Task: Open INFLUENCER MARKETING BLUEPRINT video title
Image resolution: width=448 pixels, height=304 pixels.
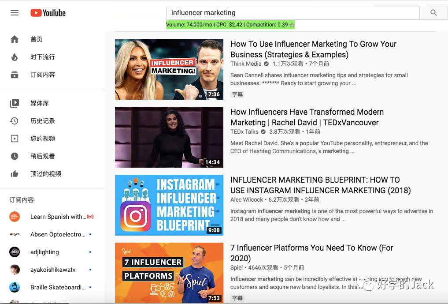Action: 321,185
